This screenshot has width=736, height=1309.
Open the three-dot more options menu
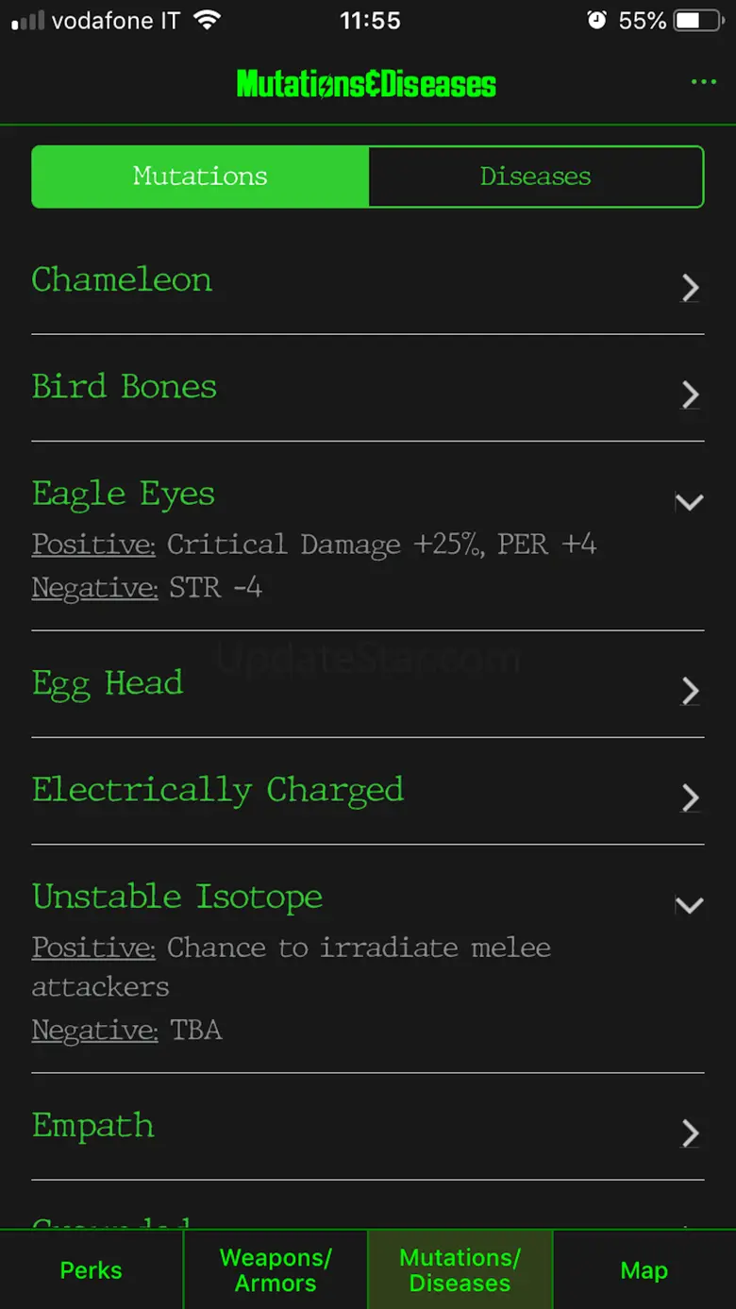pyautogui.click(x=703, y=83)
